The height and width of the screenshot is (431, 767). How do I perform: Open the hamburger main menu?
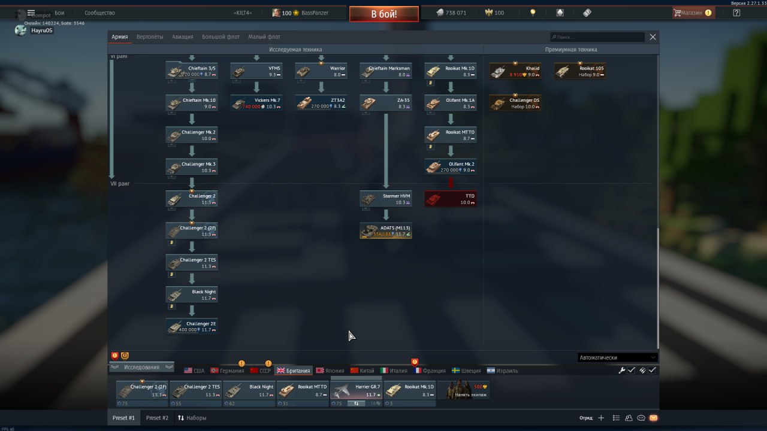31,13
